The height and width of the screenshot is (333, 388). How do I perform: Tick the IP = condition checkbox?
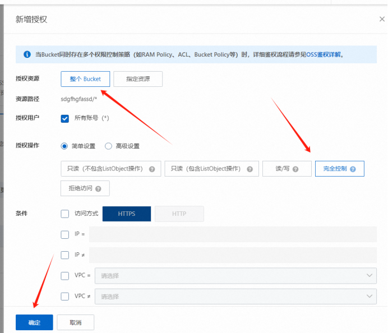point(65,234)
